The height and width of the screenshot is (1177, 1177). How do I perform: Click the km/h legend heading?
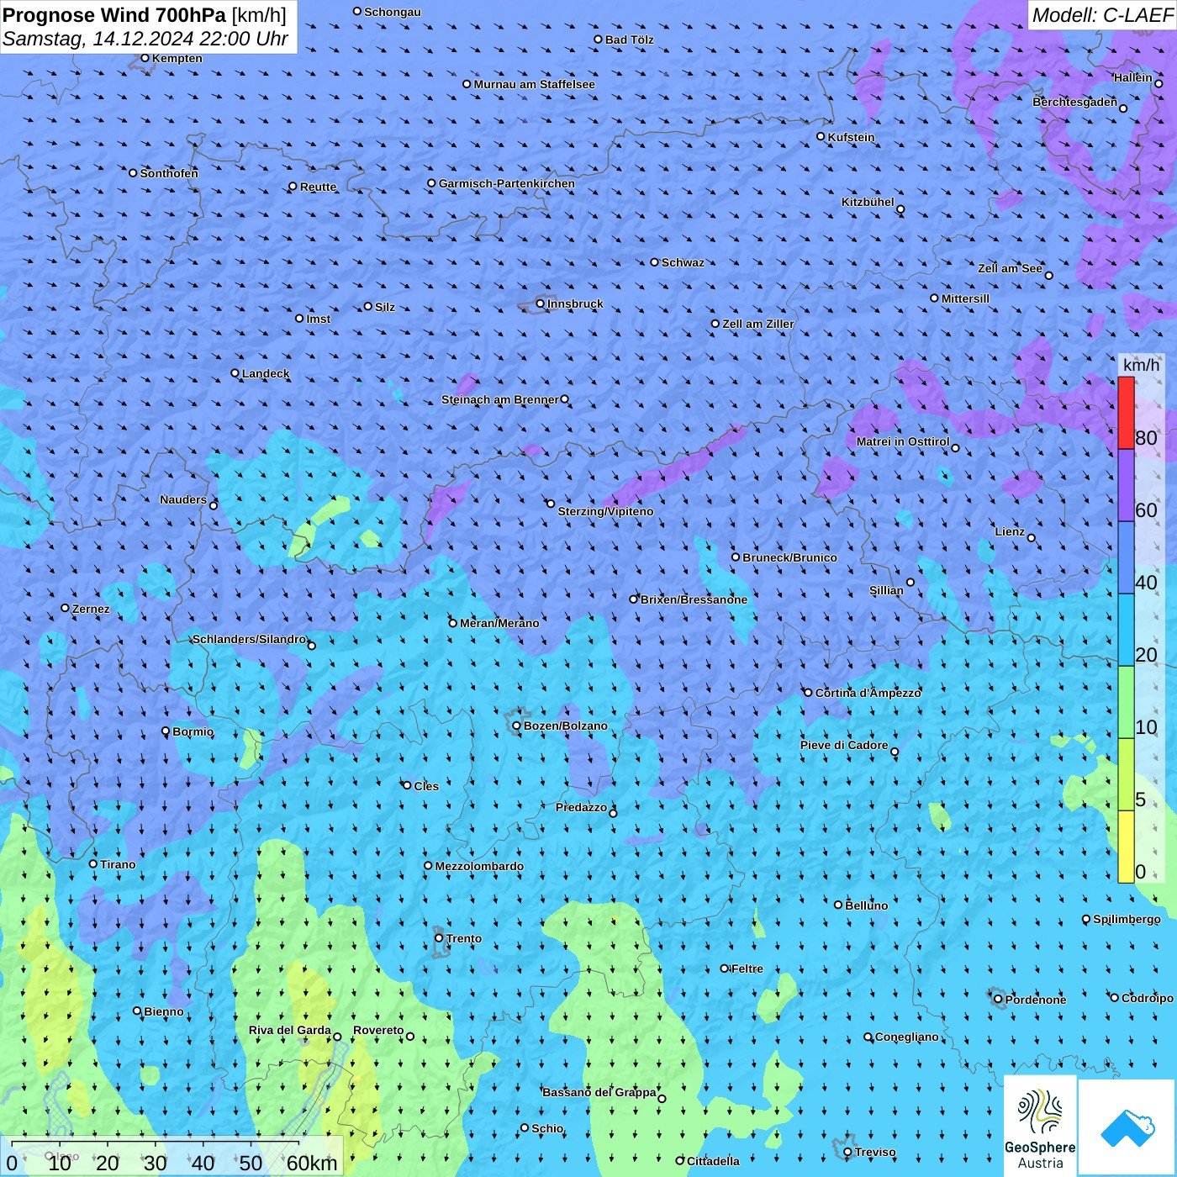click(1142, 364)
